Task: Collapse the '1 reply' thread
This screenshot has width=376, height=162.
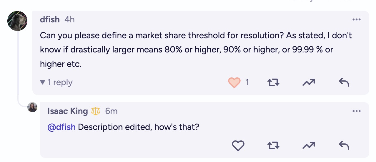Action: coord(56,82)
